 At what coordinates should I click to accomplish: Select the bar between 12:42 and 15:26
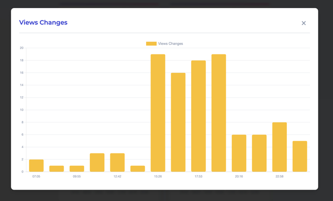137,169
